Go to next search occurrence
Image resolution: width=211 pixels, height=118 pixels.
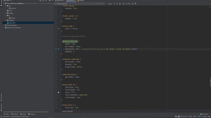pyautogui.click(x=117, y=4)
